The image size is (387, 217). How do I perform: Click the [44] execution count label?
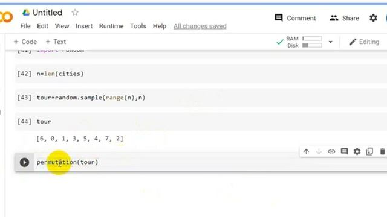click(x=24, y=122)
